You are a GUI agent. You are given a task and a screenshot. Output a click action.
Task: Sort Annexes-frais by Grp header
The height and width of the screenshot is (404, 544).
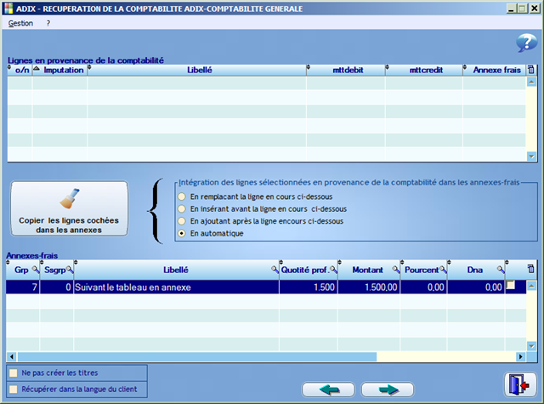pyautogui.click(x=20, y=270)
